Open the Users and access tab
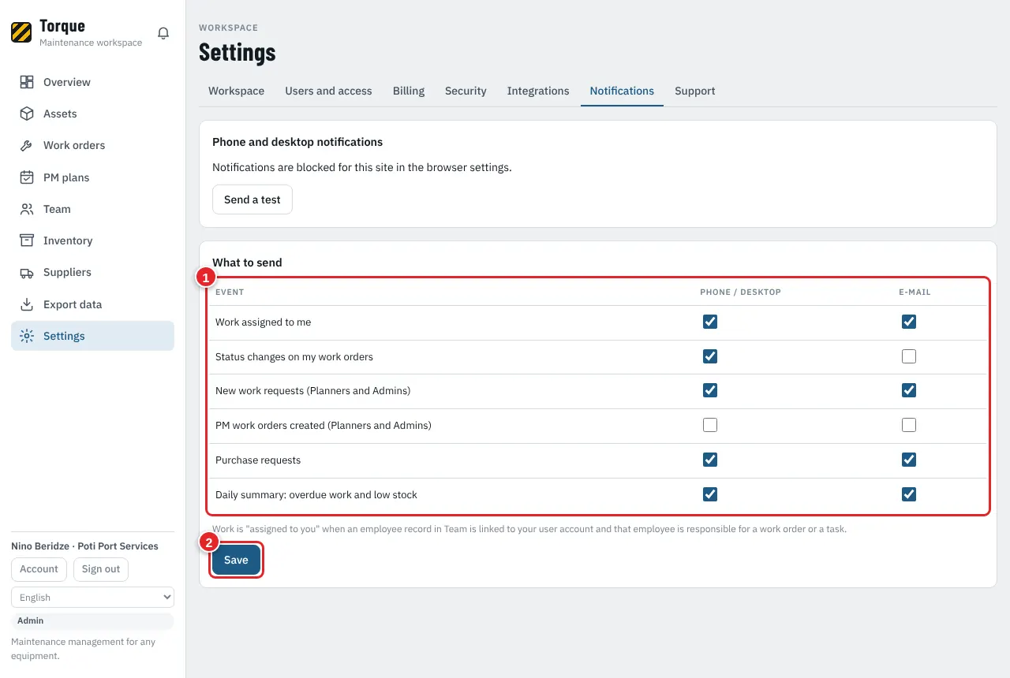 pos(328,91)
